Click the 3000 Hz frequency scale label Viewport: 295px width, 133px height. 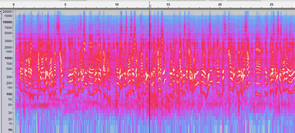(x=8, y=41)
